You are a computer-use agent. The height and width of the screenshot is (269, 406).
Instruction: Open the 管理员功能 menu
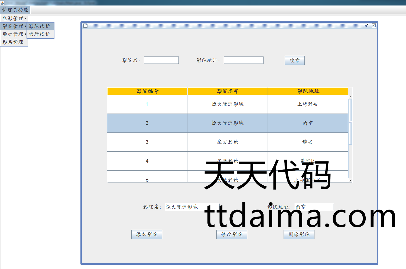pos(15,10)
